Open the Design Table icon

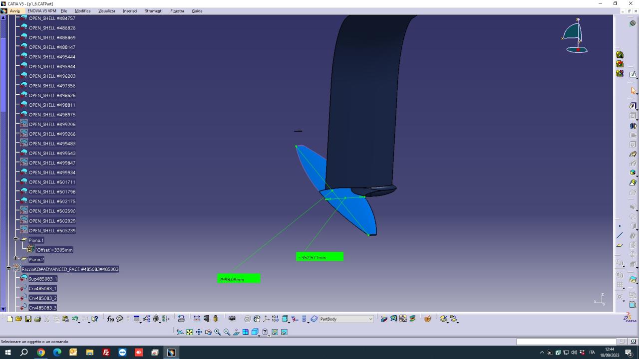coord(136,319)
